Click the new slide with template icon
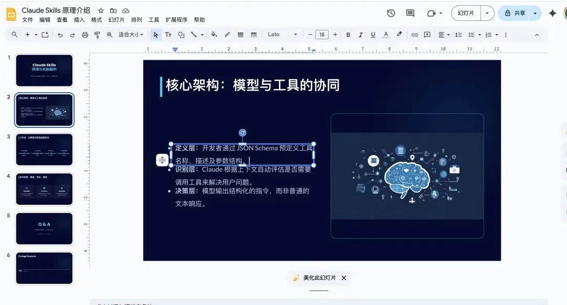567x305 pixels. click(45, 35)
